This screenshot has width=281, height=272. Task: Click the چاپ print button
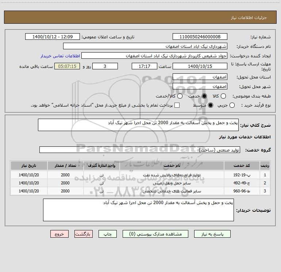pyautogui.click(x=108, y=234)
